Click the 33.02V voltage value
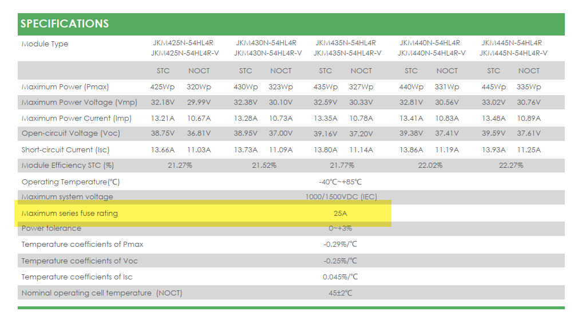The image size is (586, 319). 494,102
